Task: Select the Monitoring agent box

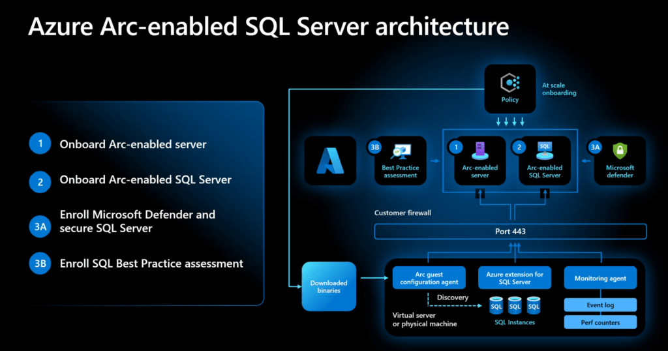Action: pos(600,278)
